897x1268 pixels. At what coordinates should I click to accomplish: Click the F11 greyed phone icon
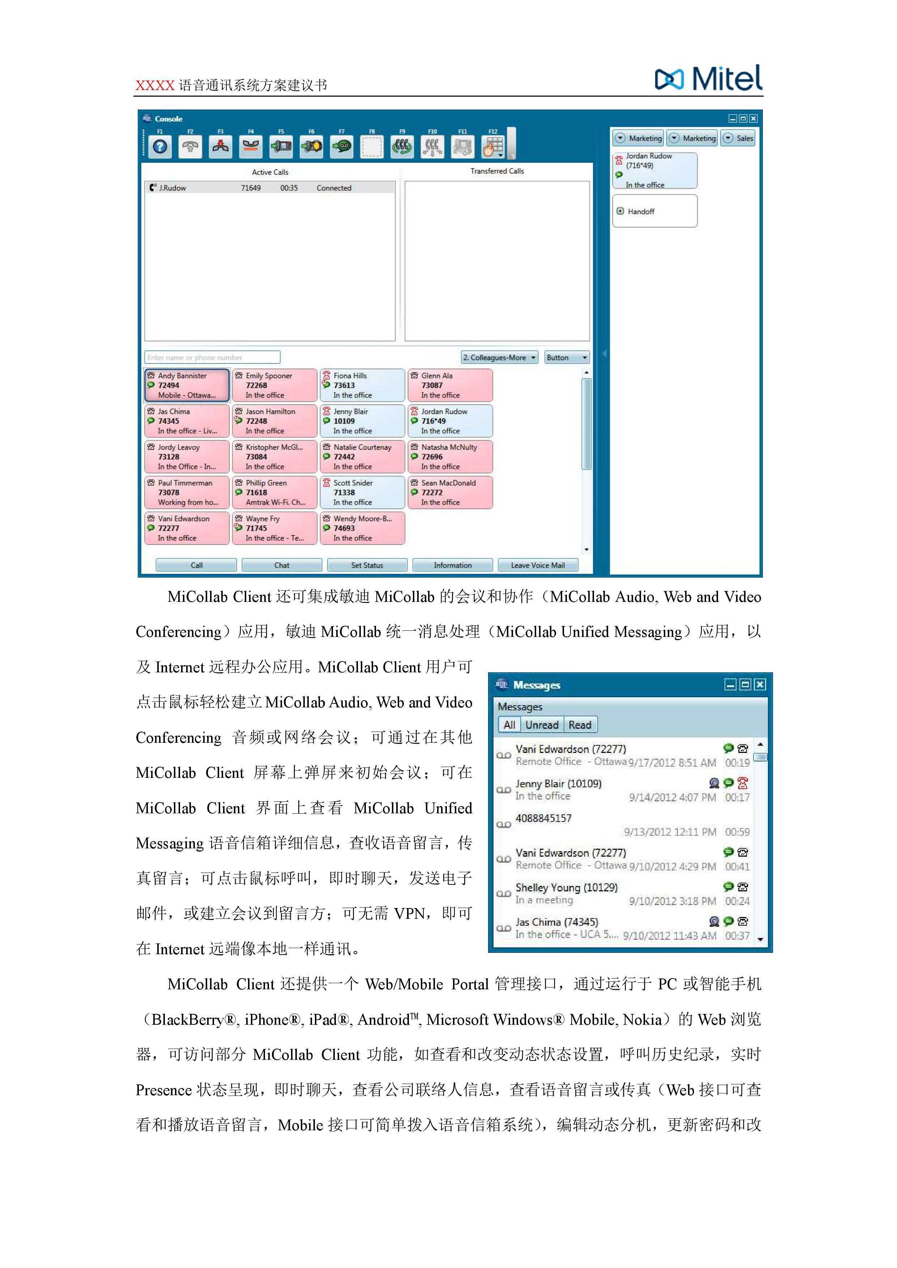[463, 147]
